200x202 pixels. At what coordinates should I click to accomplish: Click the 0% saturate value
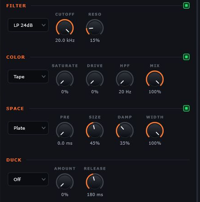click(x=65, y=92)
